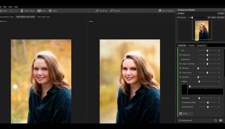Click the Redo arrow icon
This screenshot has width=225, height=129.
[x=11, y=11]
